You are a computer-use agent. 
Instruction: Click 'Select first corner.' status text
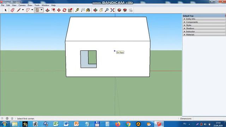(26, 119)
